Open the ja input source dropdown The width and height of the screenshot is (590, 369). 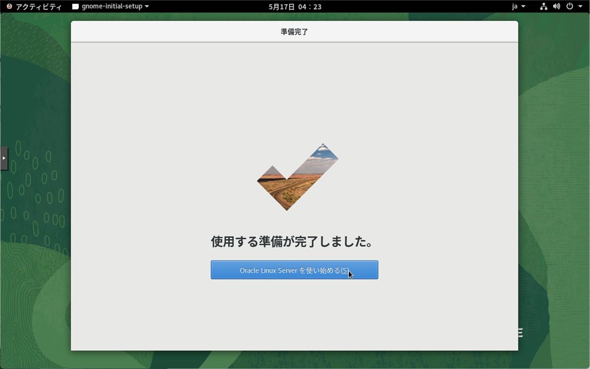click(x=518, y=7)
